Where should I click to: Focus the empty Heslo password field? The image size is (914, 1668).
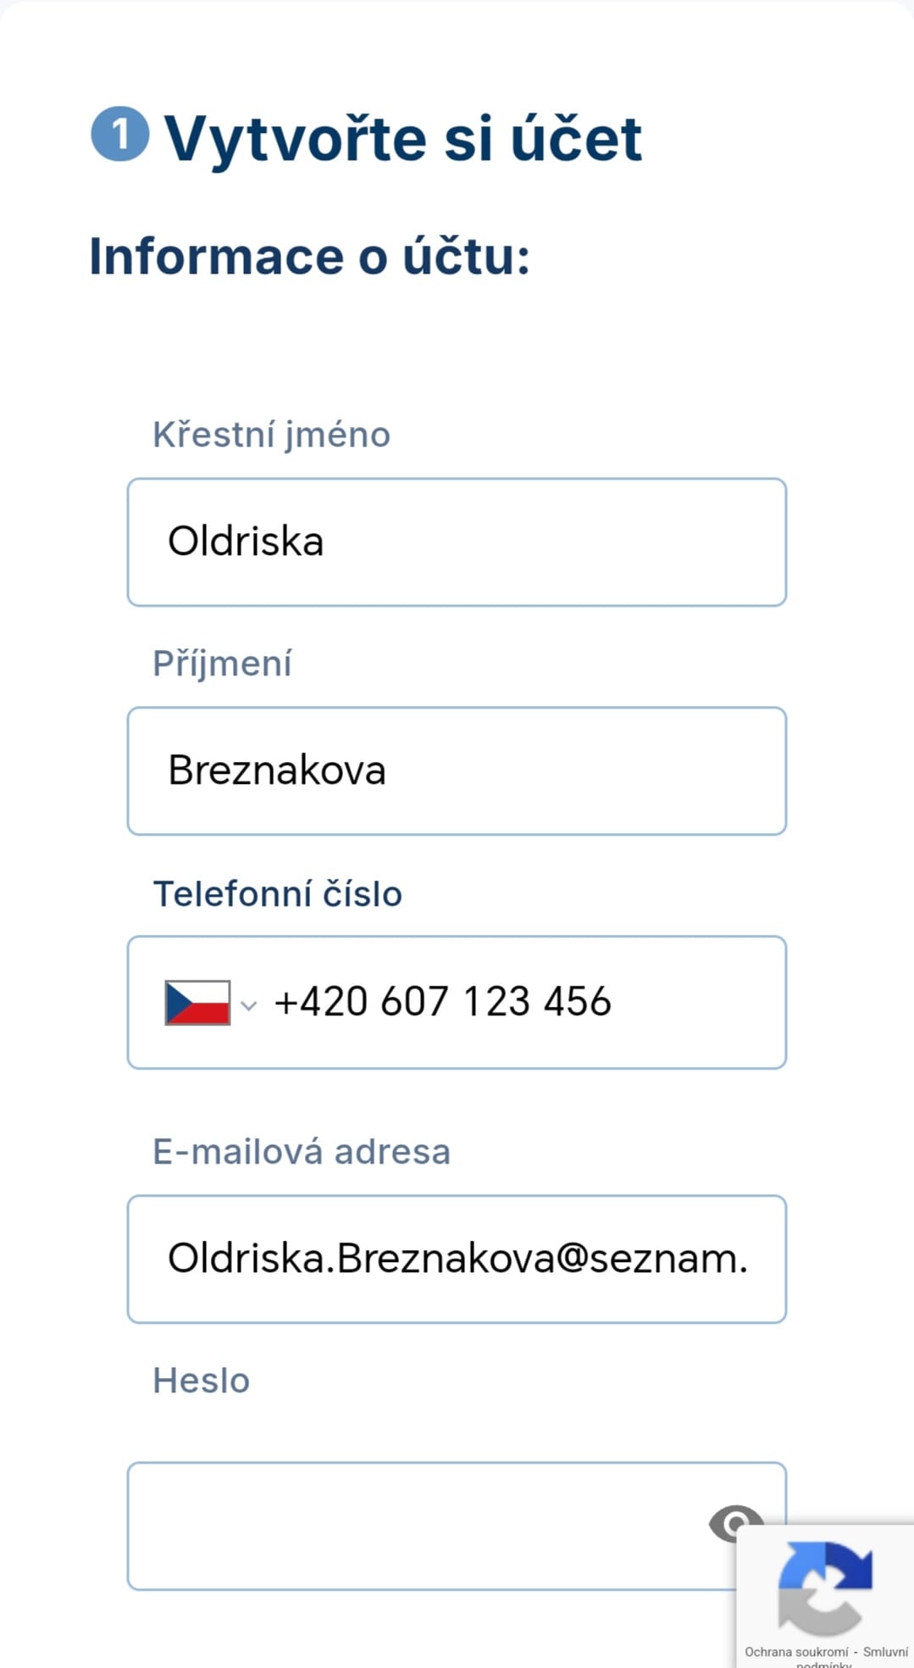[457, 1526]
